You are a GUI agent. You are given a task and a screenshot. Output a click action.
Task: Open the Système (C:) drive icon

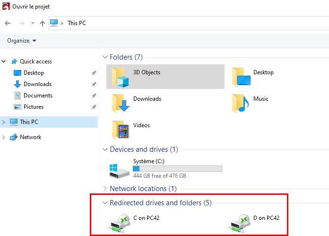point(120,171)
